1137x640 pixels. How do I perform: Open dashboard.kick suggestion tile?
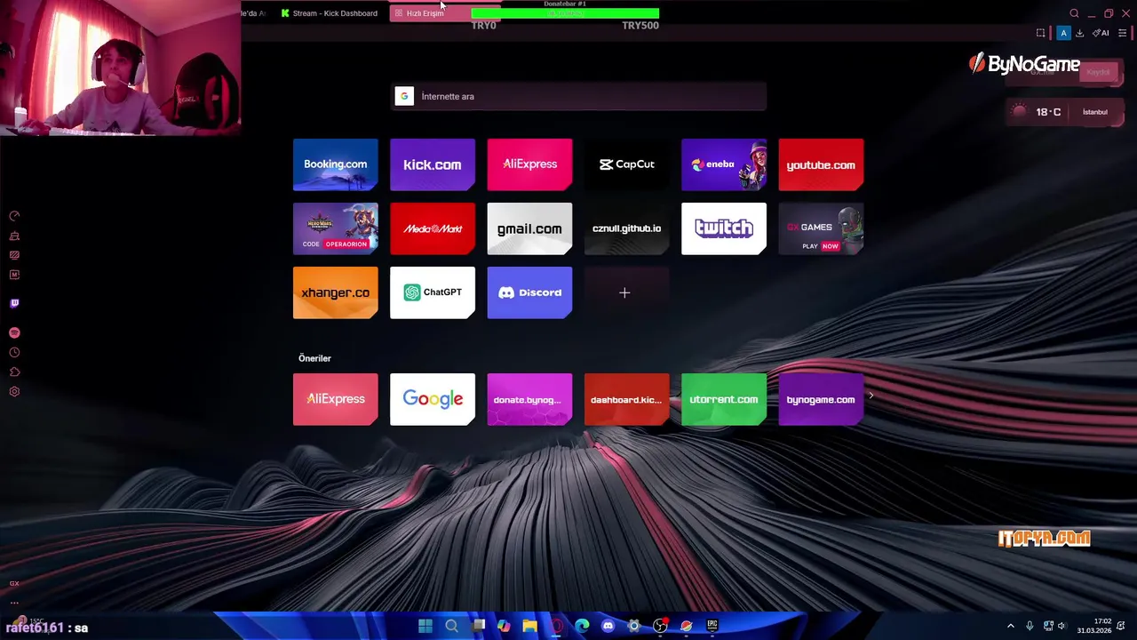coord(626,399)
